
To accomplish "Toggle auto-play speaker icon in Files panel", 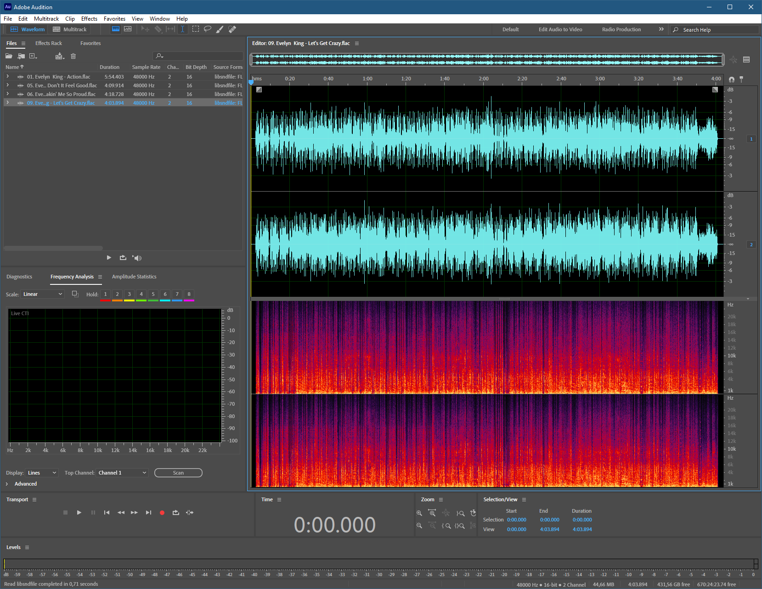I will click(137, 258).
